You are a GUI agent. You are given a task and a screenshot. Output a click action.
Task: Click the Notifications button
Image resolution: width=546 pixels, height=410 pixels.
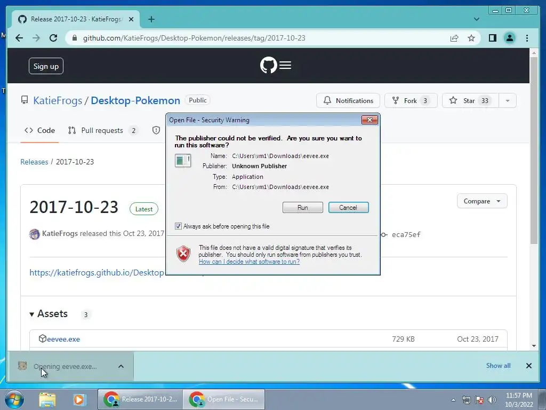point(348,100)
